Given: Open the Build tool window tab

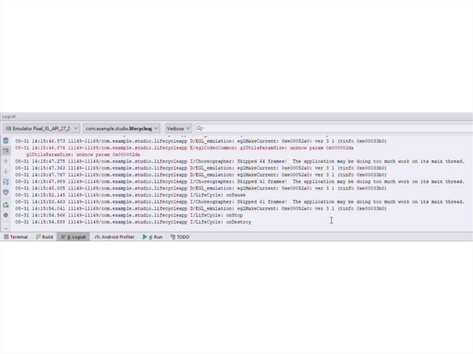Looking at the screenshot, I should coord(44,237).
